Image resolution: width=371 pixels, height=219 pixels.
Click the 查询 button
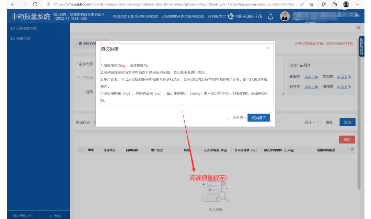point(347,122)
